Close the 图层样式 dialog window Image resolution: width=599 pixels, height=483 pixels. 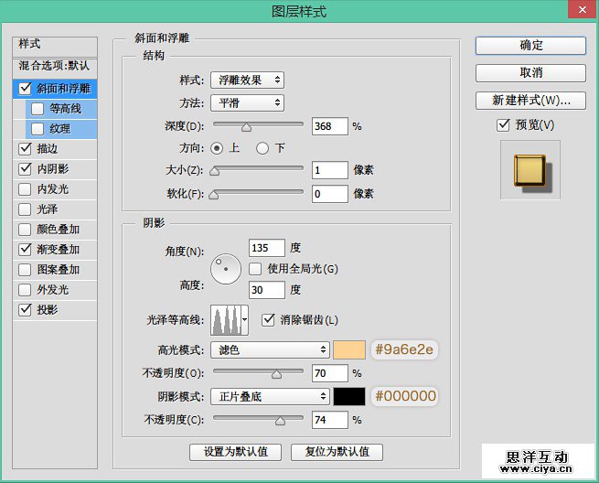[x=578, y=11]
